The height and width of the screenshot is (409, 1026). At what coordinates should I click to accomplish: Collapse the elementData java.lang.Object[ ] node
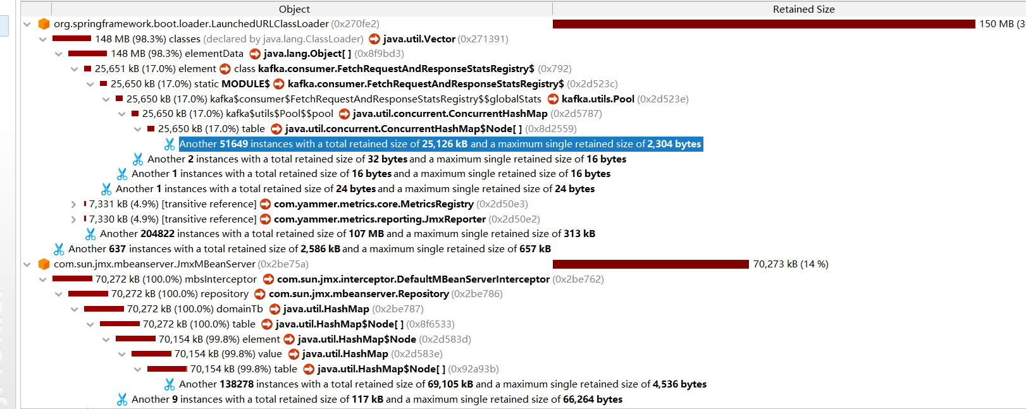coord(58,54)
